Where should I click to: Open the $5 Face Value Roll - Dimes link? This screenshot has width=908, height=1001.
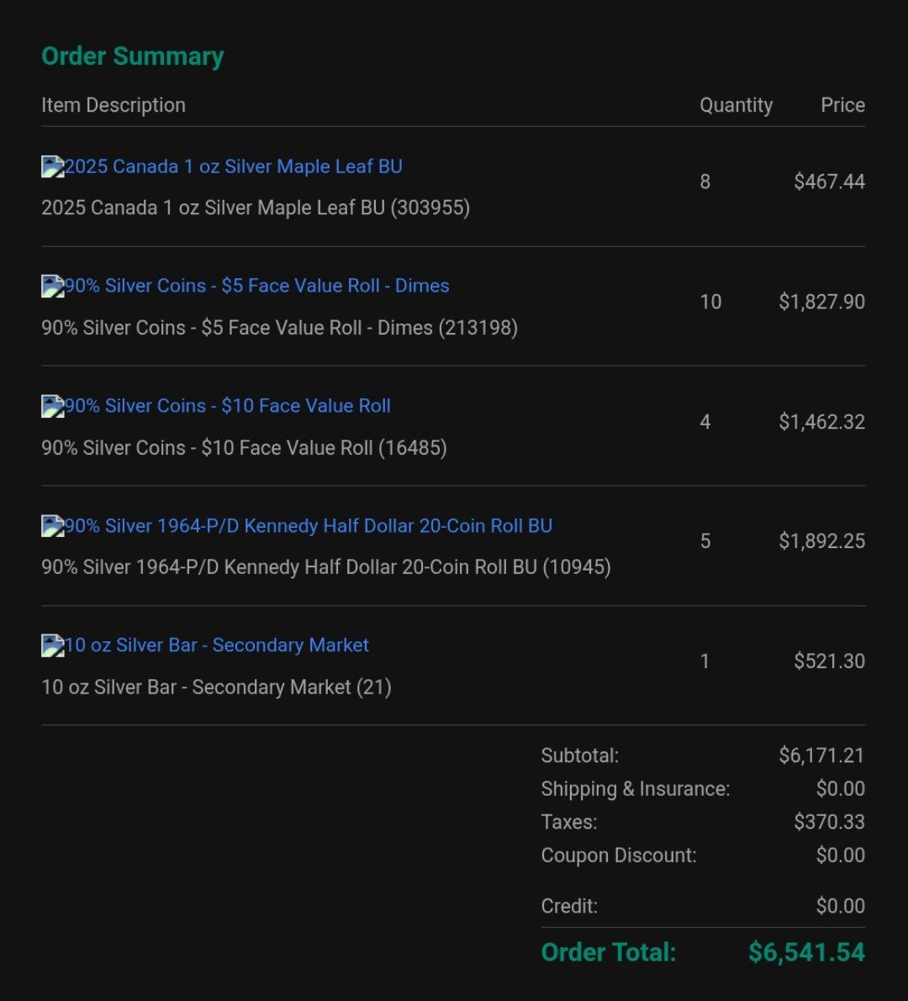(x=257, y=286)
